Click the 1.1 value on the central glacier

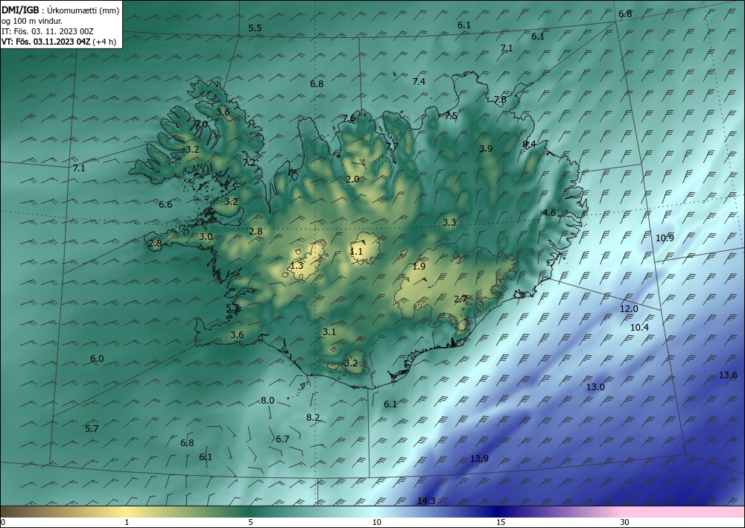(x=356, y=252)
